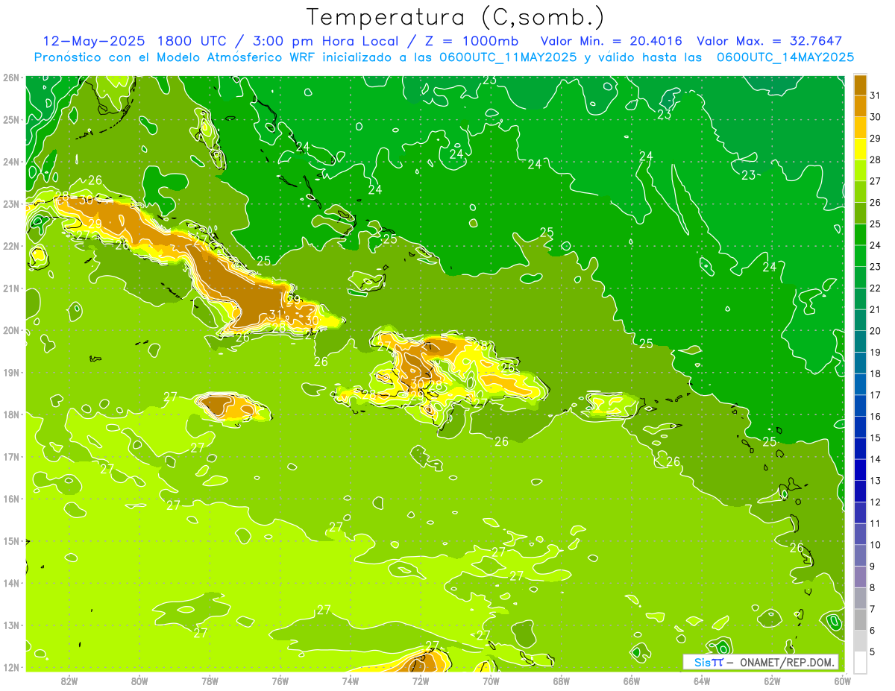Click the "74W" longitude axis label
Image resolution: width=895 pixels, height=691 pixels.
click(x=351, y=681)
